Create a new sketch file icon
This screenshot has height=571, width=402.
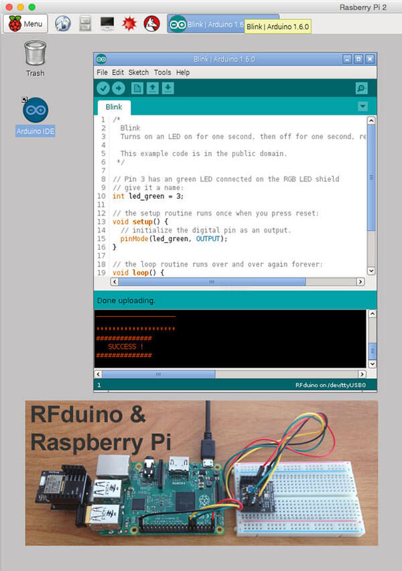click(137, 88)
